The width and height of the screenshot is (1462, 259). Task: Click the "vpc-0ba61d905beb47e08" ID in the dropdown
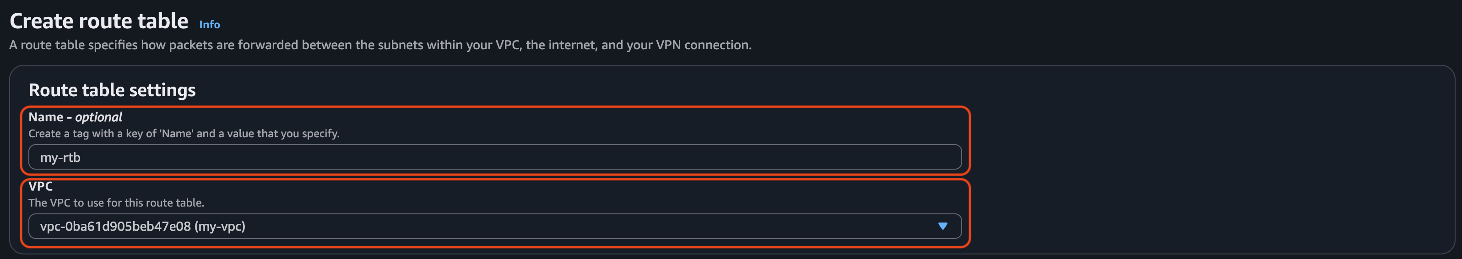click(x=115, y=226)
